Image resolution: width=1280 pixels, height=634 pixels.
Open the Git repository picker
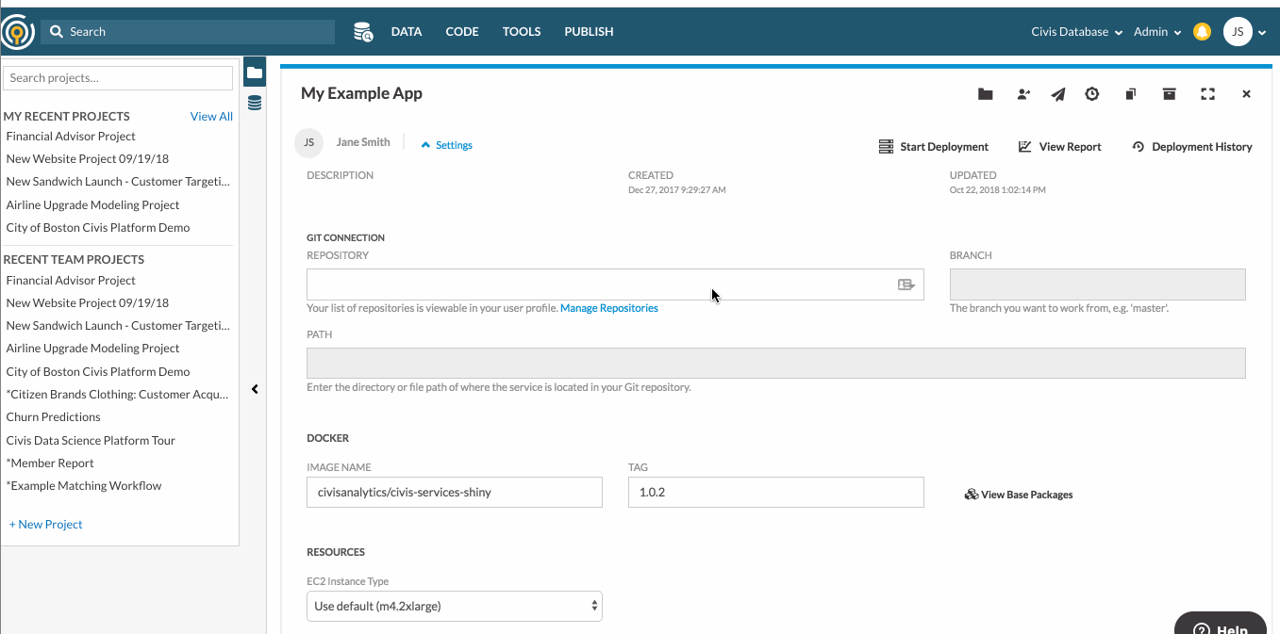[x=906, y=284]
